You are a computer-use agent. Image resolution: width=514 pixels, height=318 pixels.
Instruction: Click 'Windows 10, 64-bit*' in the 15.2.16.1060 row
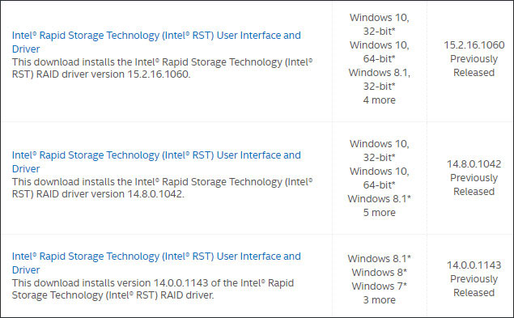pos(380,52)
